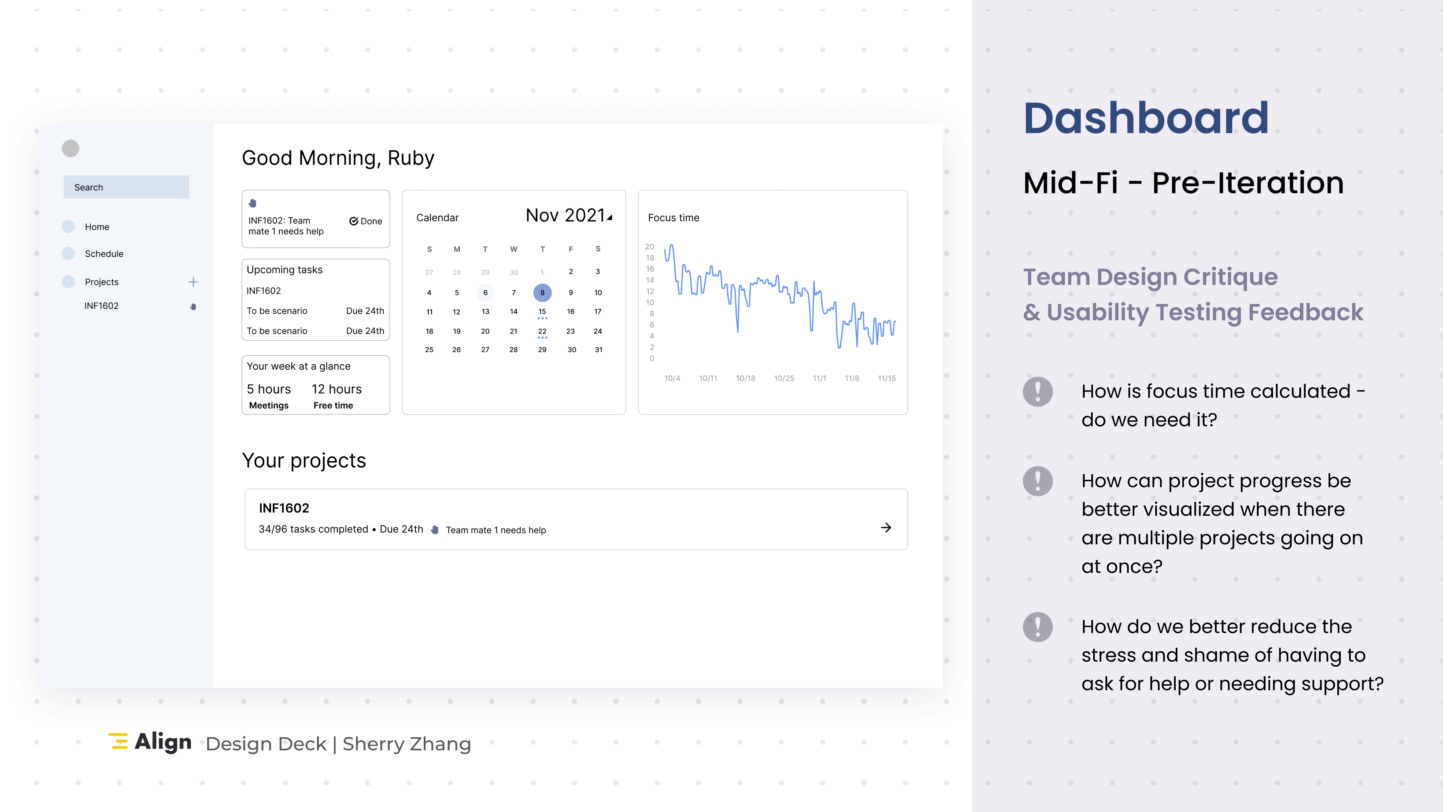The image size is (1443, 812).
Task: Click the first To be scenario task
Action: click(277, 311)
